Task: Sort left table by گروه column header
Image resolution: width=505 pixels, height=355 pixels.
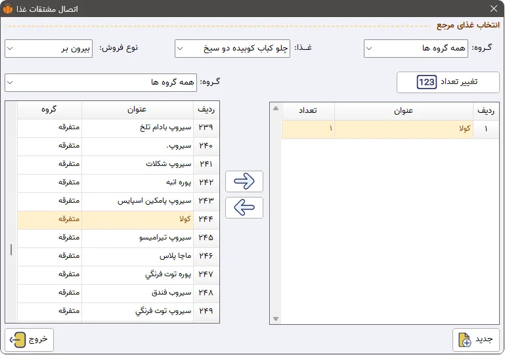Action: tap(49, 110)
